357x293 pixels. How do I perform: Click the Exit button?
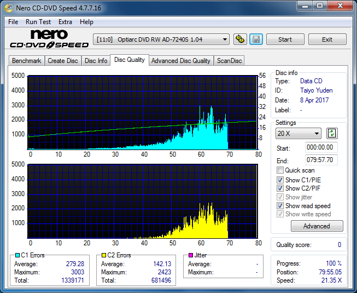[327, 39]
